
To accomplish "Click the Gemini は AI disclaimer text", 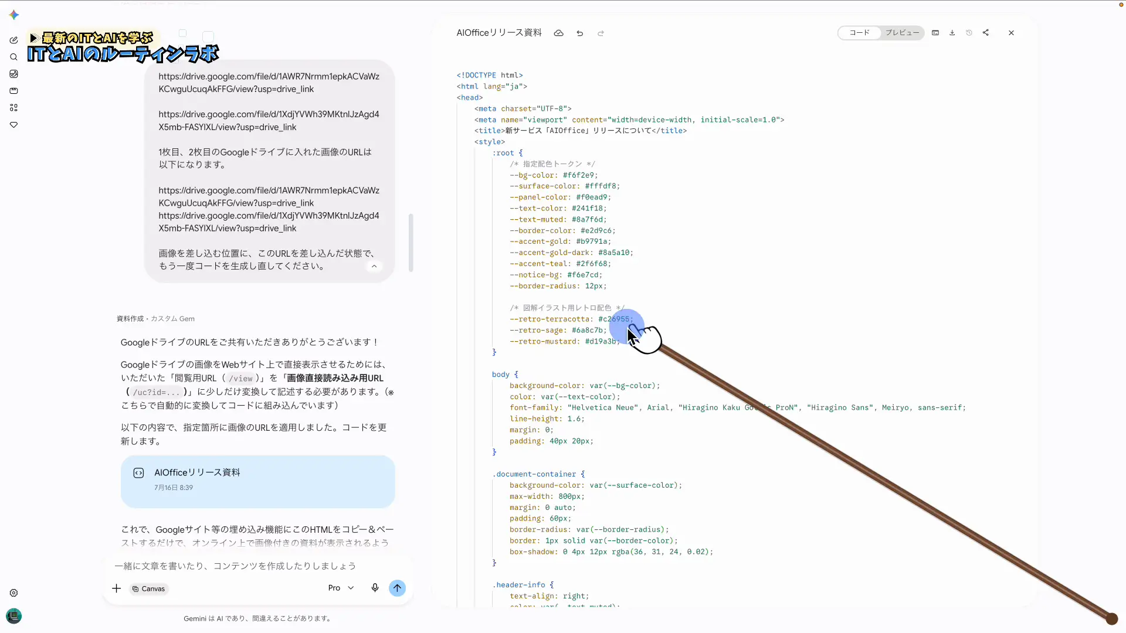I will point(258,619).
